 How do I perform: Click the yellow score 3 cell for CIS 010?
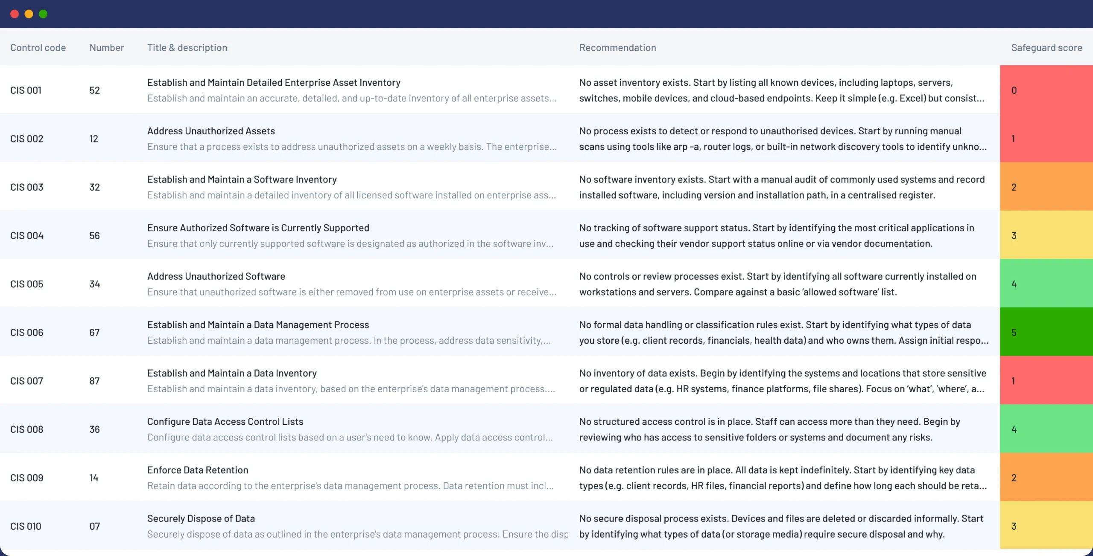click(1046, 526)
